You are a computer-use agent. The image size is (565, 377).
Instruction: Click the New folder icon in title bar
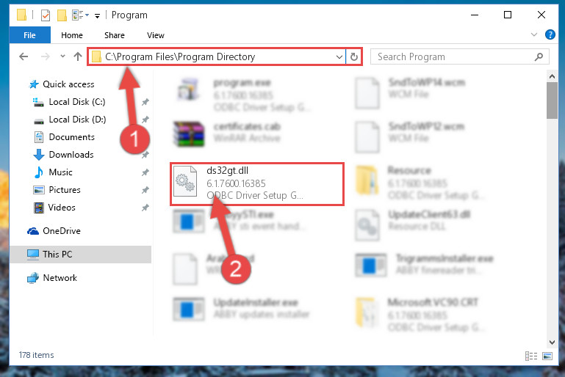pyautogui.click(x=62, y=15)
